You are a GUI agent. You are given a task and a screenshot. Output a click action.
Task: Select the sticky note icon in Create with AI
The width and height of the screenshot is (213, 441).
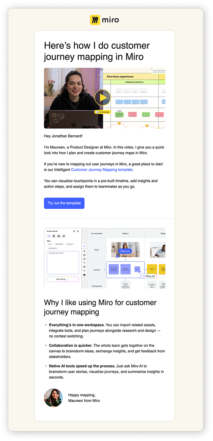[x=49, y=236]
